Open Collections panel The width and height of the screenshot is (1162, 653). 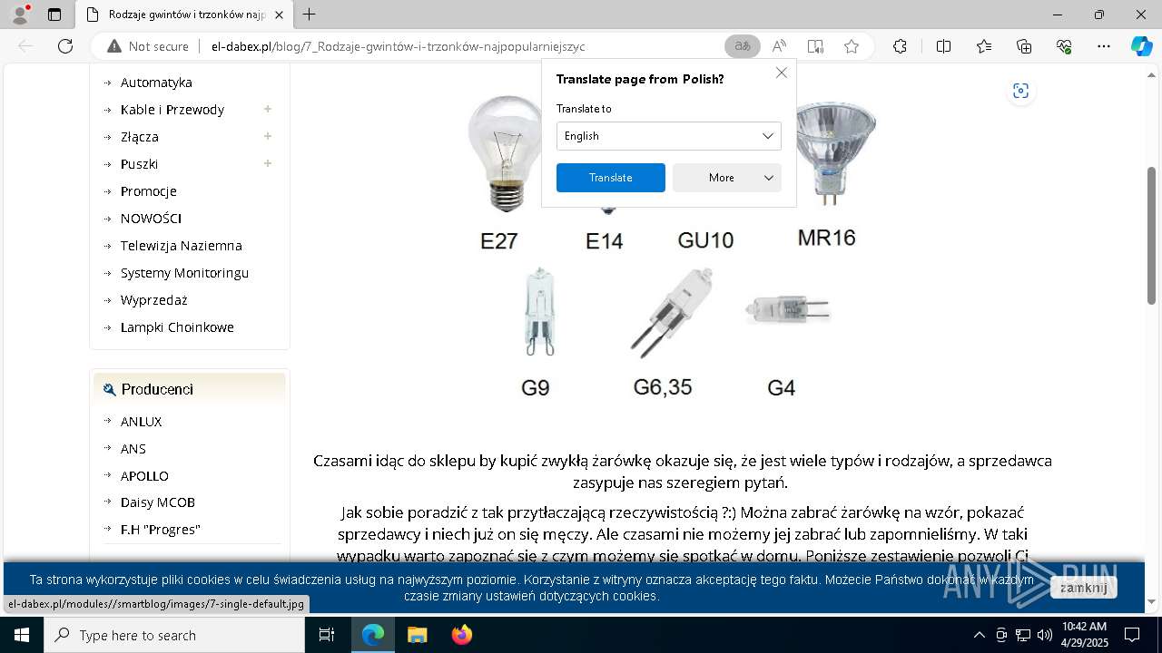[1024, 46]
